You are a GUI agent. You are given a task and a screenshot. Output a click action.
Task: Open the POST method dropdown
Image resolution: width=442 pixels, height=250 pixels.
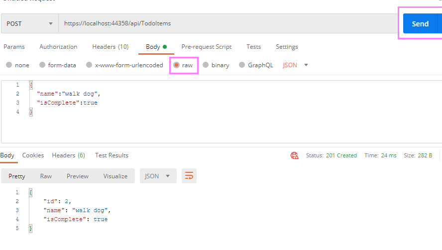click(29, 24)
